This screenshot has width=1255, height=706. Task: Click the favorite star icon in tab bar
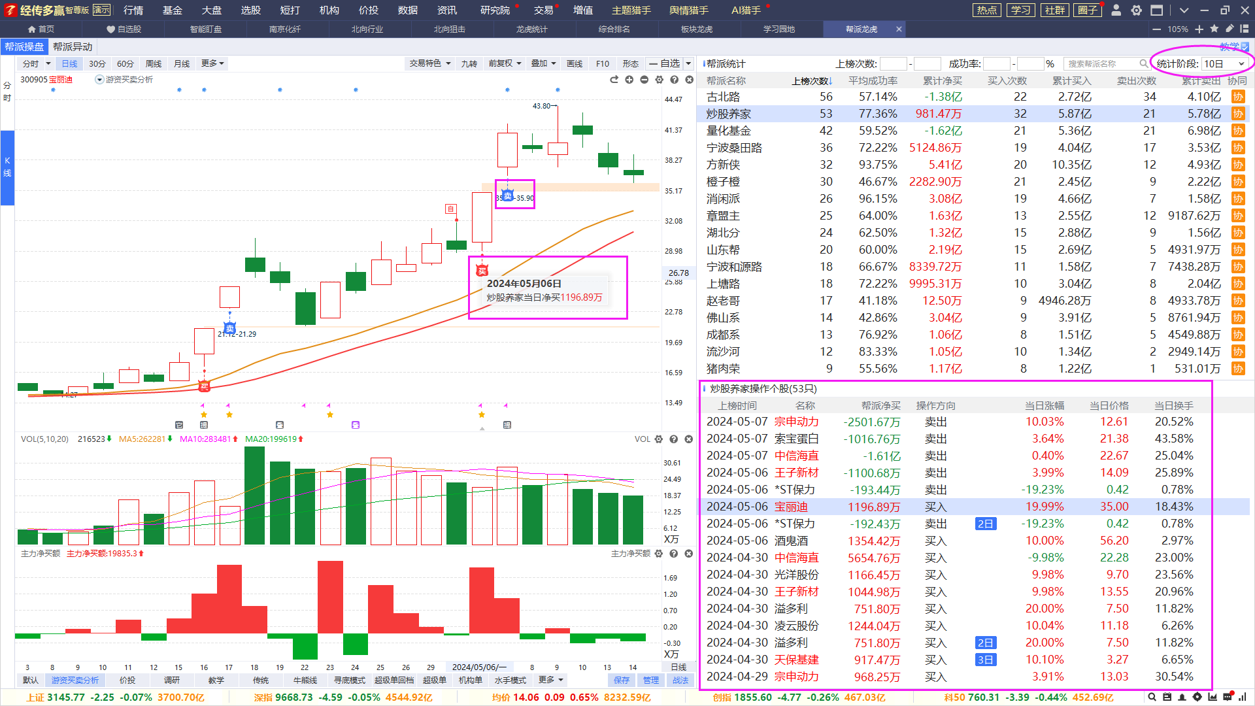[x=1214, y=29]
